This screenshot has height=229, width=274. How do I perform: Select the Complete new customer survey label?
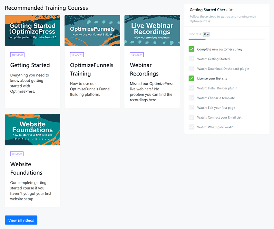point(220,49)
